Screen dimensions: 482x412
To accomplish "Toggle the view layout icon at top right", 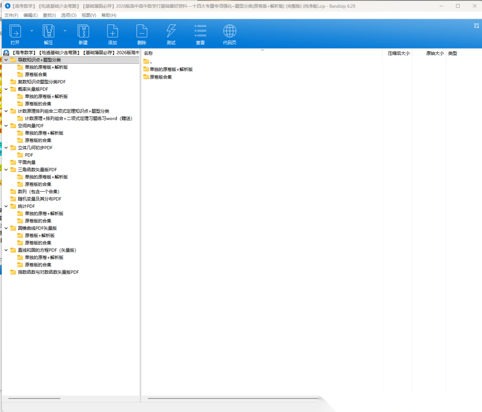I will 476,26.
